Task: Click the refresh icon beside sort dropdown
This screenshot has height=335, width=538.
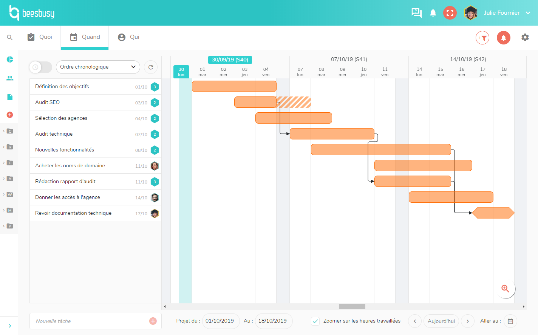Action: pyautogui.click(x=151, y=67)
